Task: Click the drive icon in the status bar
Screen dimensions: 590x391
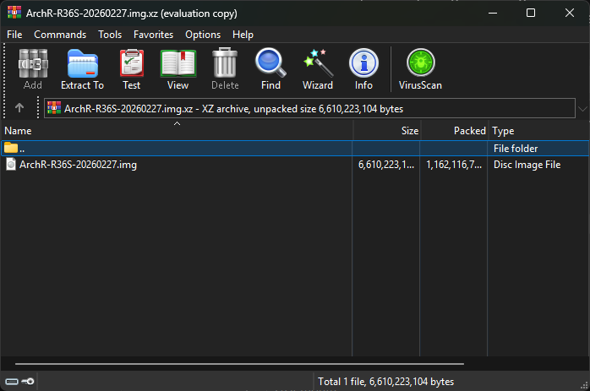Action: (x=11, y=382)
